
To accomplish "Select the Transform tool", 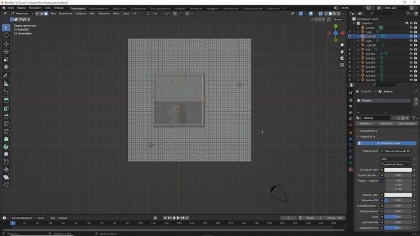I will [x=6, y=67].
